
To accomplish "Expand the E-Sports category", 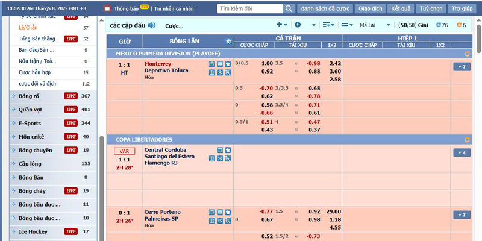I will click(53, 124).
